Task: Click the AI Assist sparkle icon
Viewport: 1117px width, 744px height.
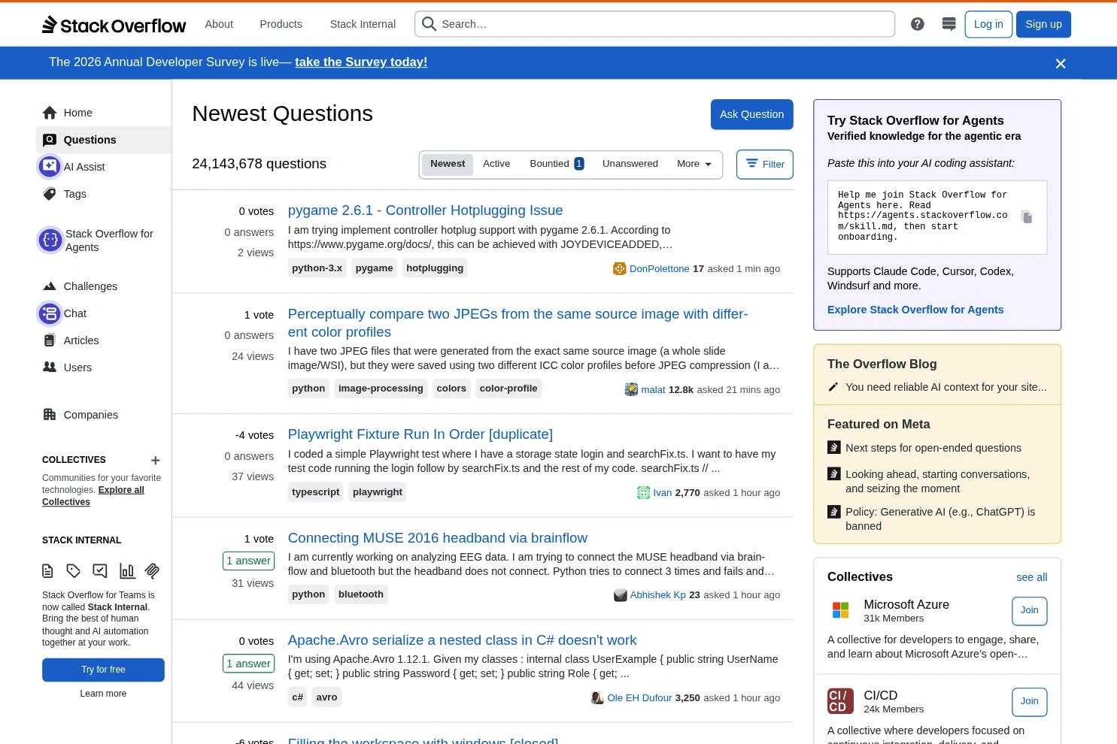Action: 50,166
